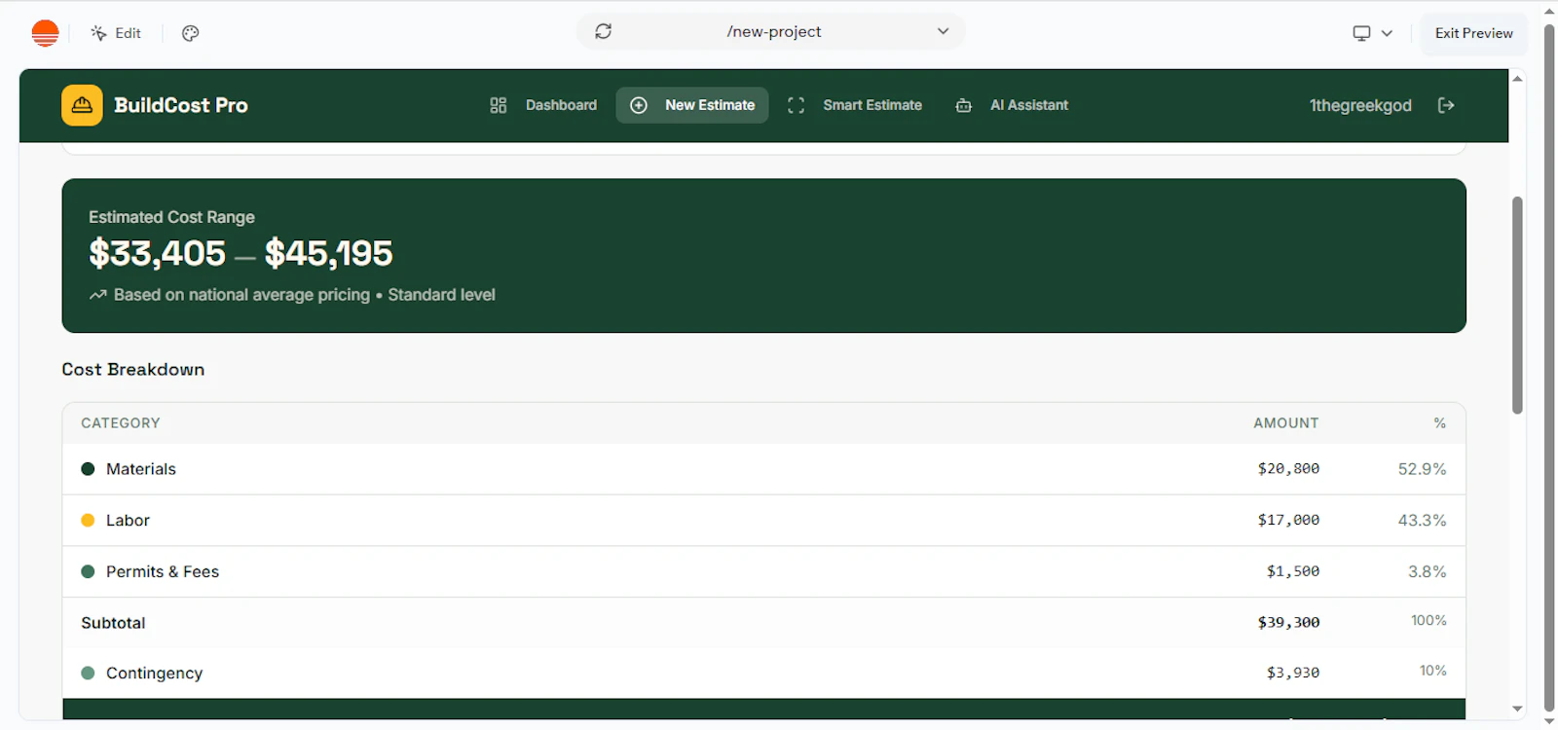
Task: Click the Materials dark green color dot
Action: point(88,469)
